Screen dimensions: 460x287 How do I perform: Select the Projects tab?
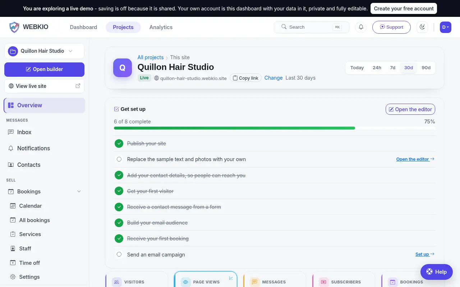123,27
